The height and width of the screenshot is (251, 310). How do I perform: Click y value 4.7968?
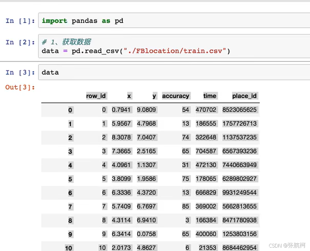pyautogui.click(x=147, y=124)
